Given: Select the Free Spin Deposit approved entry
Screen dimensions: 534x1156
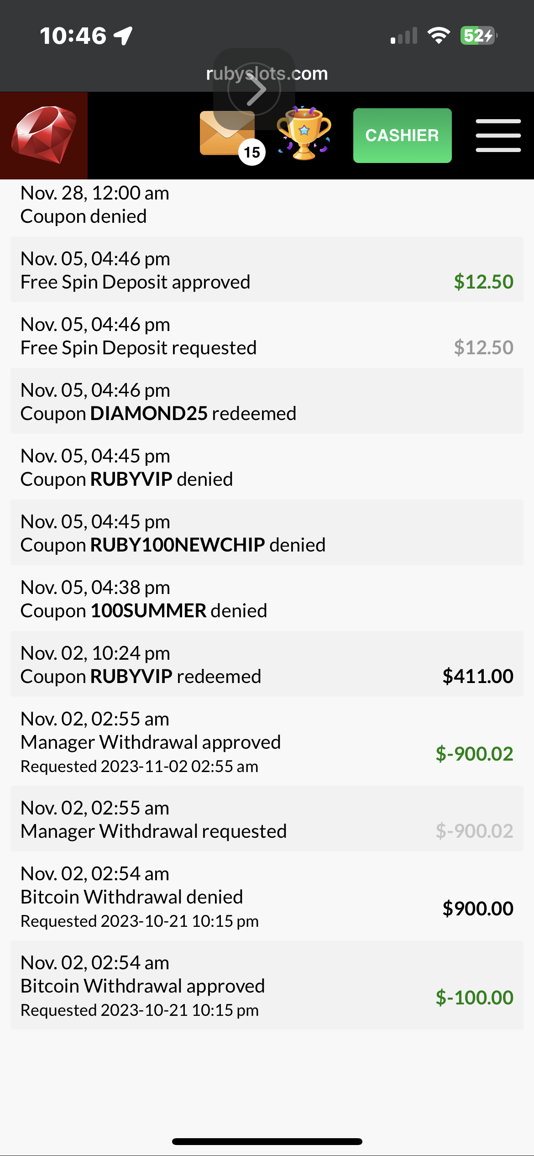Looking at the screenshot, I should (x=267, y=270).
